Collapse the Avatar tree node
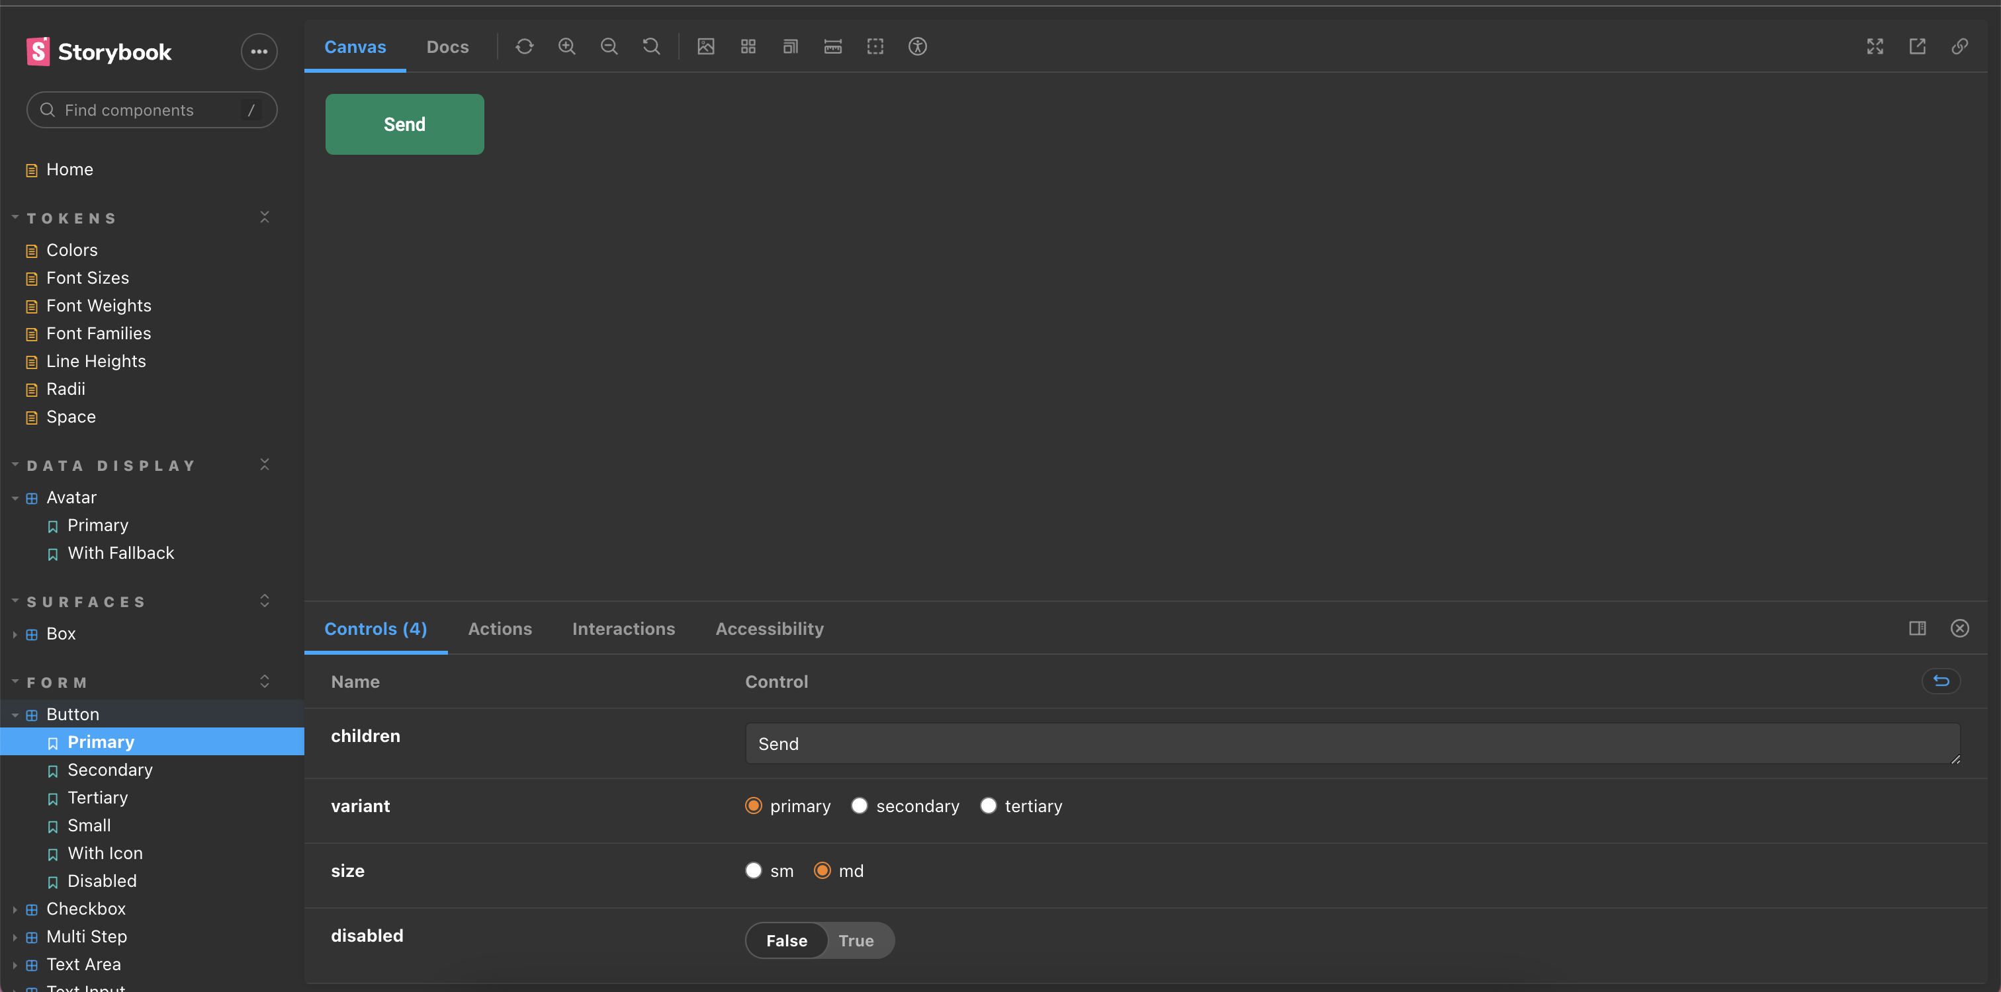2001x992 pixels. pos(15,497)
